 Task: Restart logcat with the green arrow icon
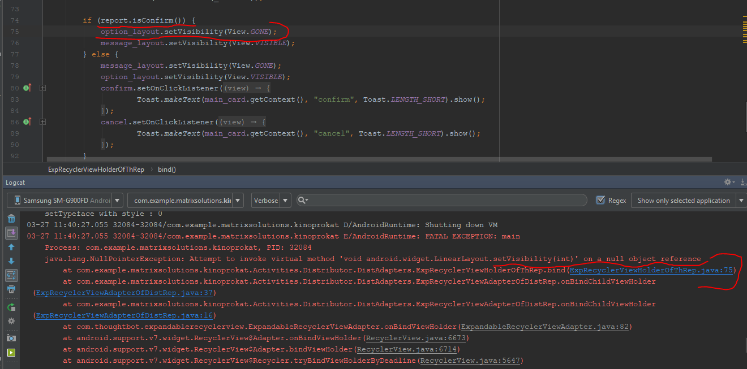click(11, 307)
